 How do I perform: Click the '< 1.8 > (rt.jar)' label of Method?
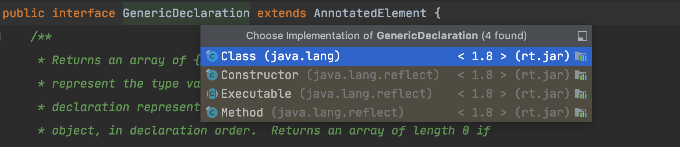point(514,113)
